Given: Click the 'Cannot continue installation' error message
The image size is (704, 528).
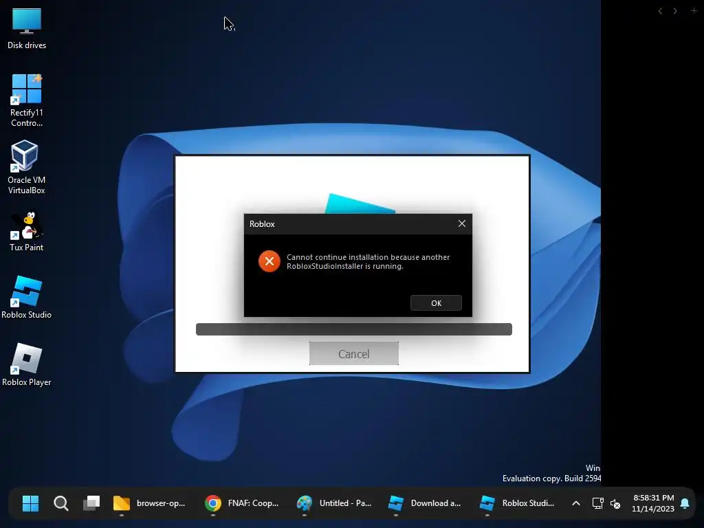Looking at the screenshot, I should [x=368, y=262].
